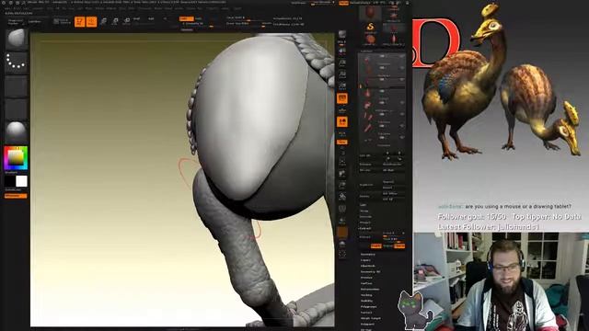
Task: Click the right shelf Scale view icon
Action: point(342,185)
